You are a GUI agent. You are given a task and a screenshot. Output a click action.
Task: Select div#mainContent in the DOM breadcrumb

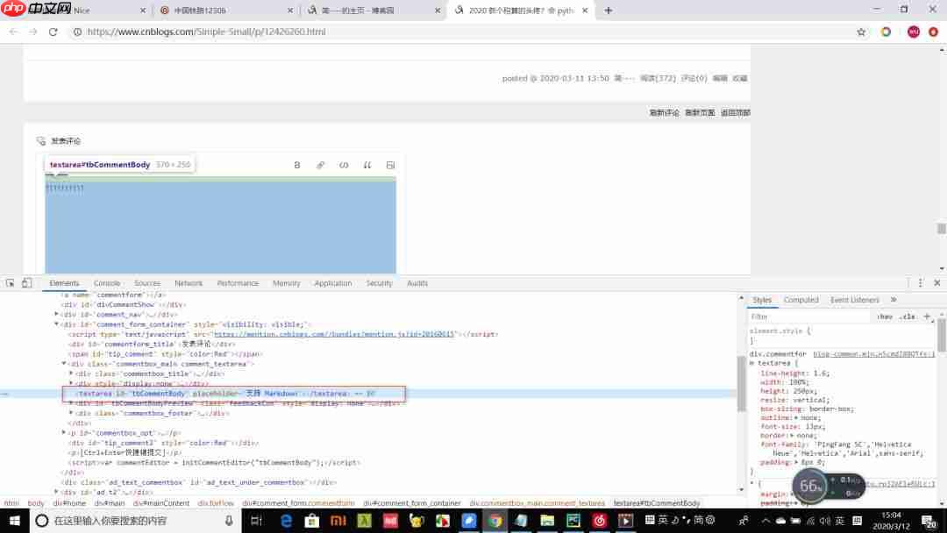tap(161, 503)
